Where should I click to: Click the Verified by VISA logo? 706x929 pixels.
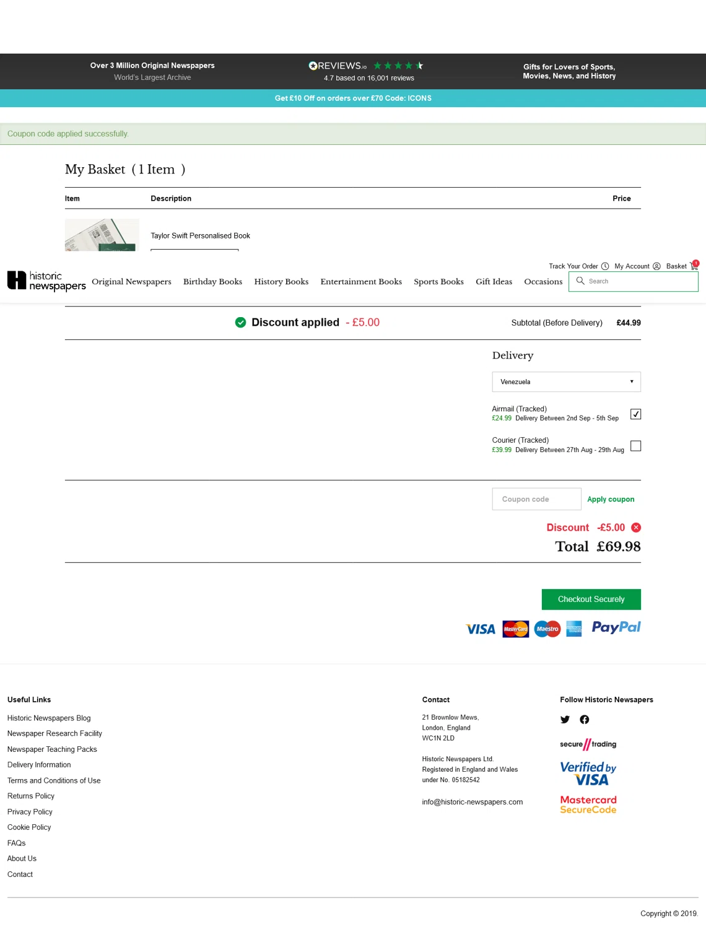point(588,774)
